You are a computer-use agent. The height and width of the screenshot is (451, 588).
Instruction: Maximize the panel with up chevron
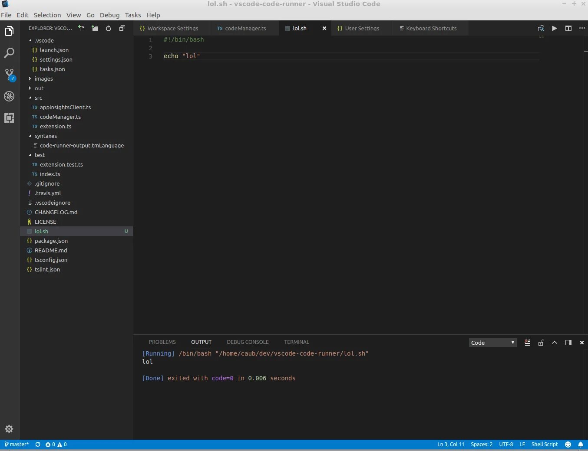555,343
